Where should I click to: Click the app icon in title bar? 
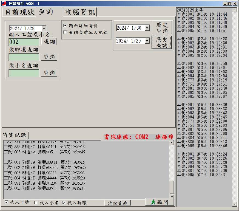3,4
